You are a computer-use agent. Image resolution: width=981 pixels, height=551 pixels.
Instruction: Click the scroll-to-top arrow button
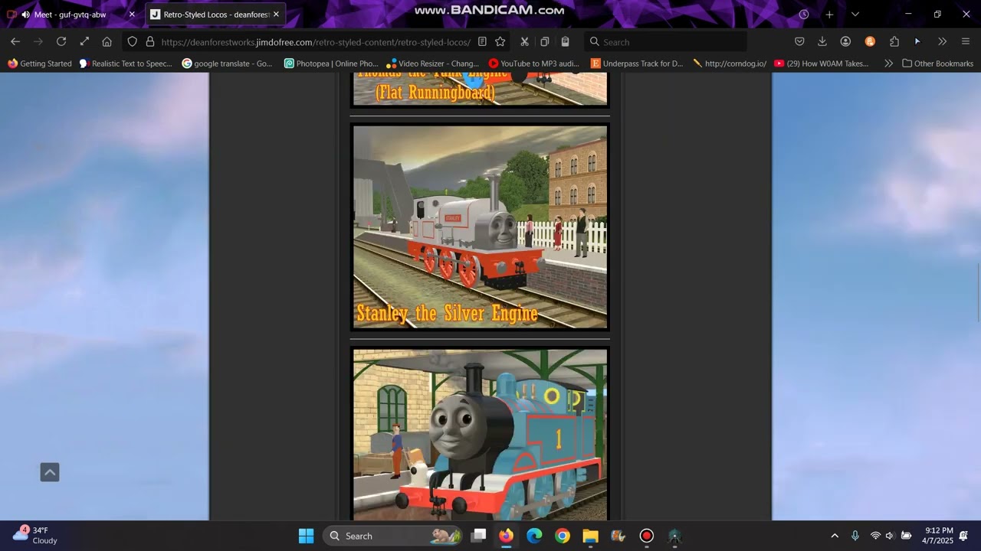click(x=50, y=472)
